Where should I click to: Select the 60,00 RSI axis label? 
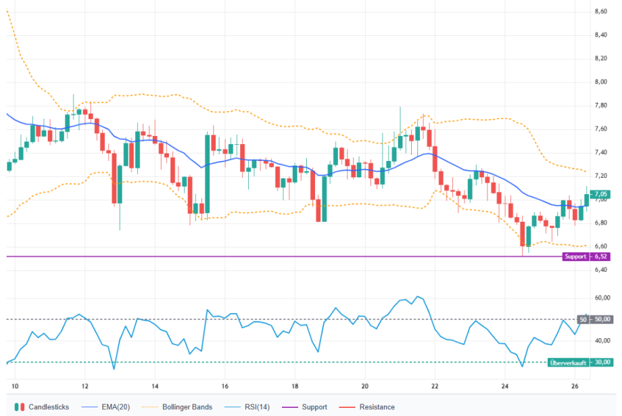(x=602, y=298)
